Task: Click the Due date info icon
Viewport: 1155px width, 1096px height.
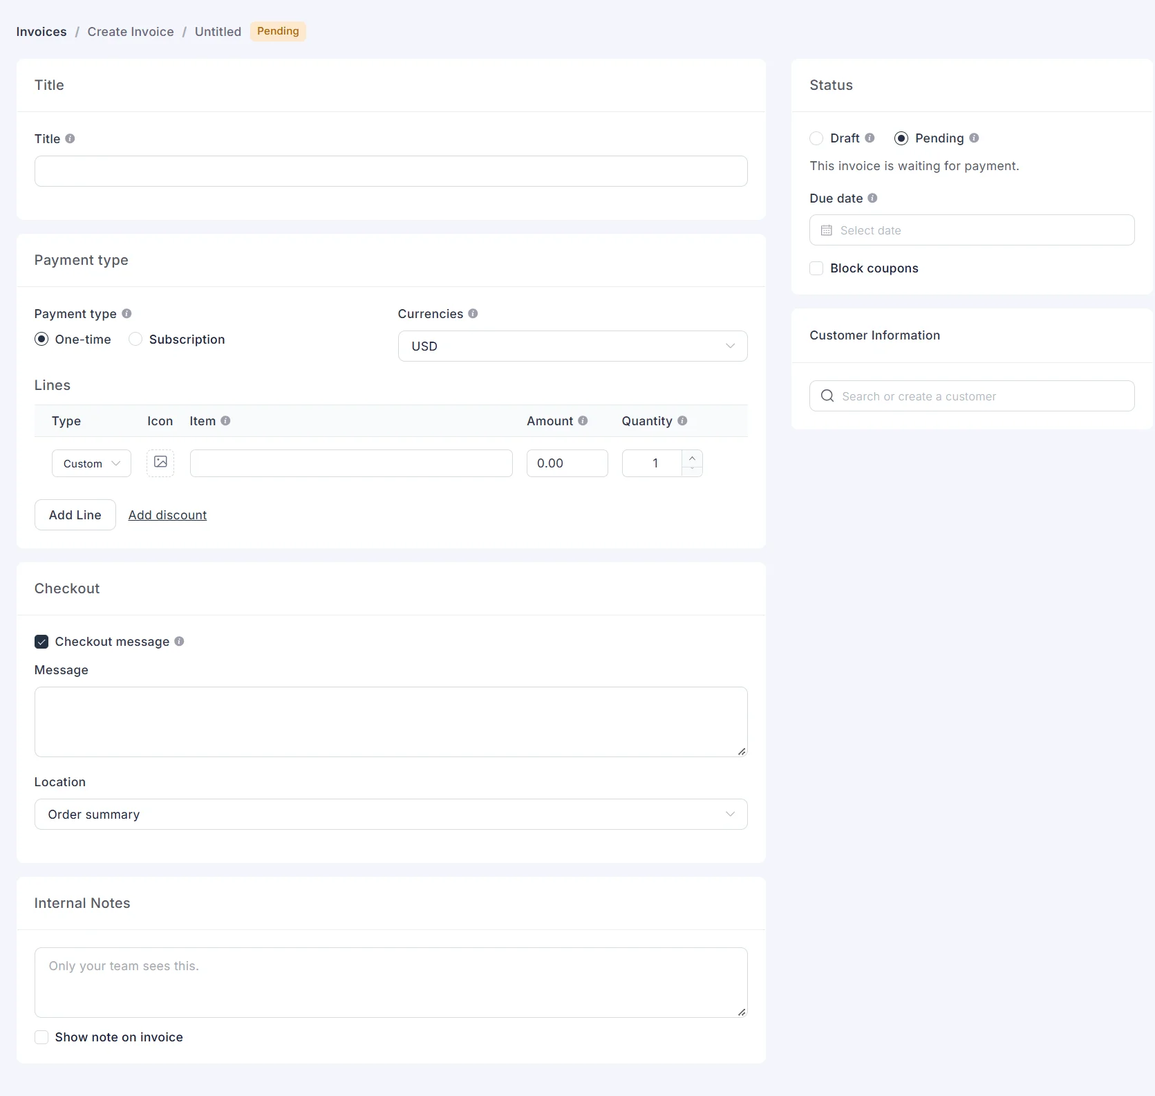Action: tap(872, 198)
